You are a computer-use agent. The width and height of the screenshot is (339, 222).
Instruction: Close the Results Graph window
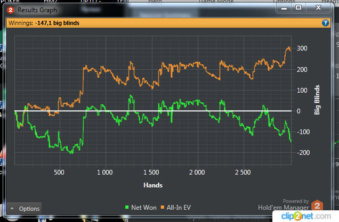tap(318, 8)
